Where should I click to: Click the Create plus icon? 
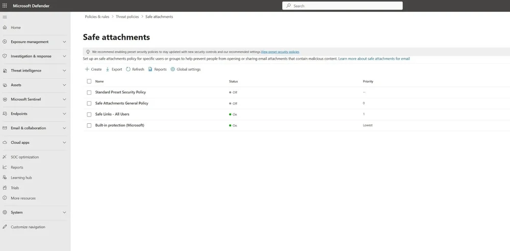point(87,69)
